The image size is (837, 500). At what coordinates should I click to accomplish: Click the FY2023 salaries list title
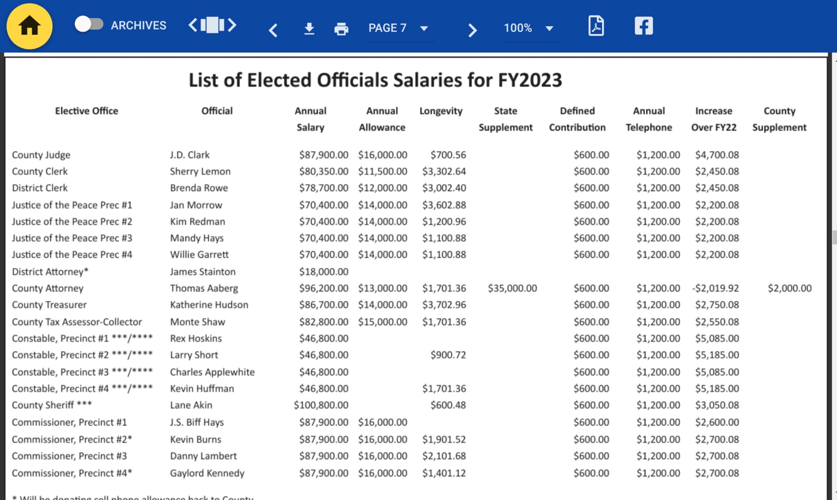click(375, 80)
